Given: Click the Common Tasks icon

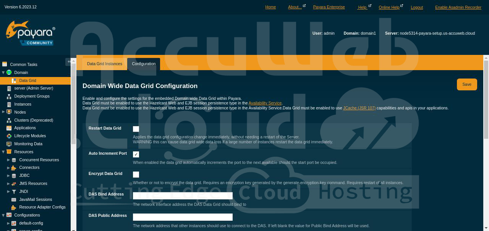Looking at the screenshot, I should pos(5,64).
